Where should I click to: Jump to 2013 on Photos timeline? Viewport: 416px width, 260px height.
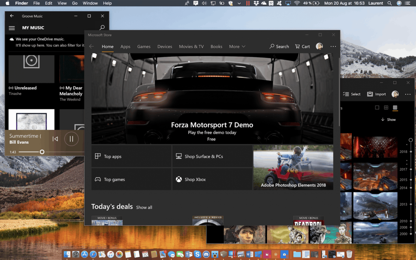pos(403,204)
